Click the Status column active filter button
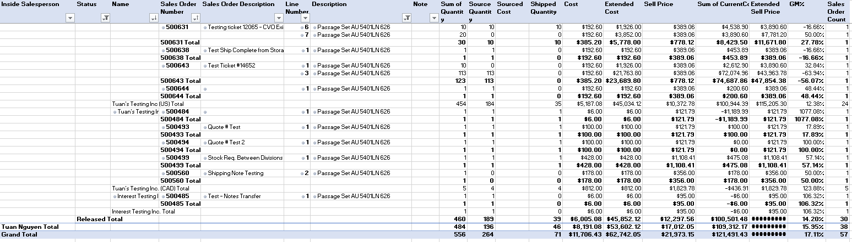The image size is (852, 242). pyautogui.click(x=105, y=18)
